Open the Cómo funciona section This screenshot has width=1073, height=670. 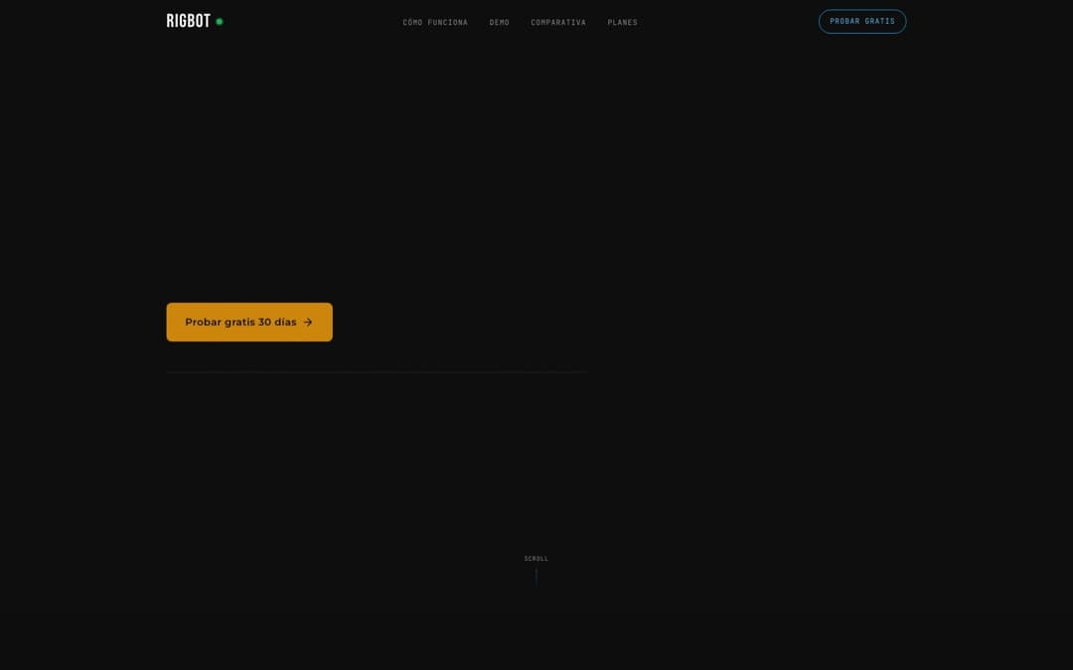[x=435, y=22]
